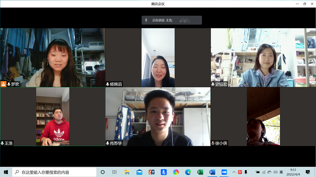The height and width of the screenshot is (177, 316).
Task: Click the microphone icon next to 杨锦滔
Action: pyautogui.click(x=108, y=84)
